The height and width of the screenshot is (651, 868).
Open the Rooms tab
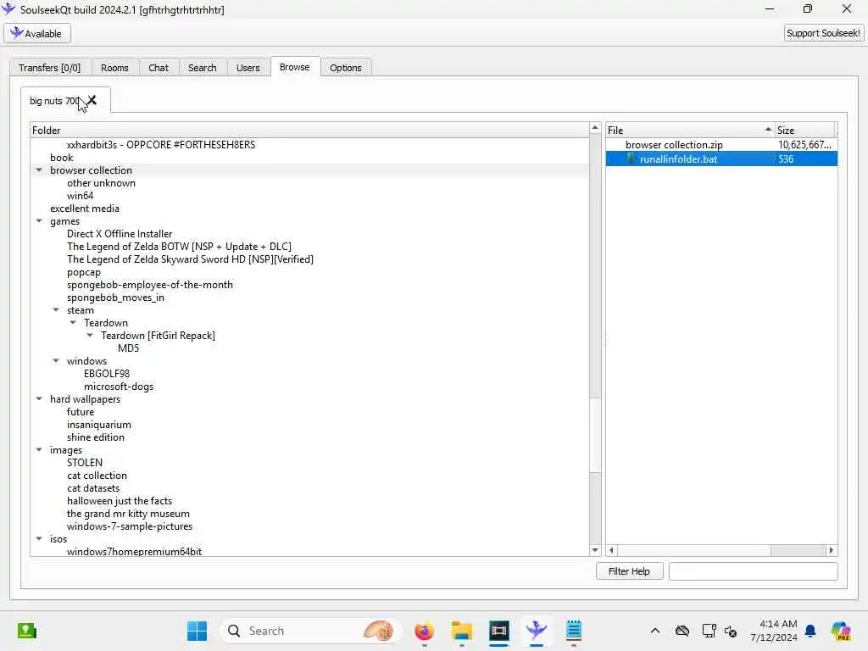[x=114, y=68]
